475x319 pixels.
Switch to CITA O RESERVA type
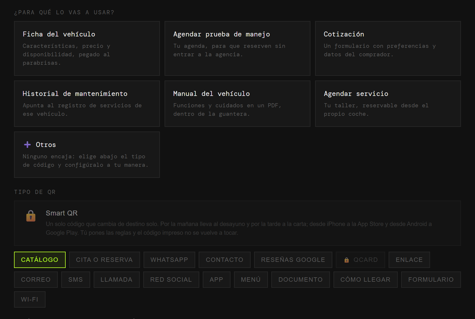click(104, 260)
